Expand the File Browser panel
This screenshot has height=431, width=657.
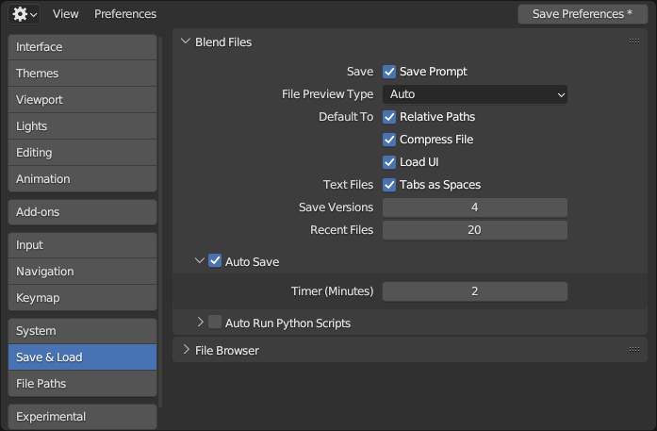click(187, 350)
